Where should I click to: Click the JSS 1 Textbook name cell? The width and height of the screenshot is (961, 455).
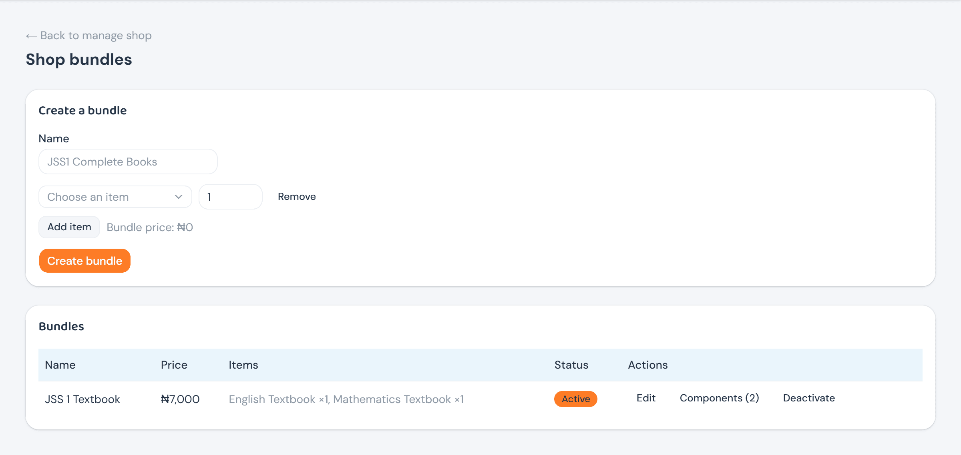82,399
